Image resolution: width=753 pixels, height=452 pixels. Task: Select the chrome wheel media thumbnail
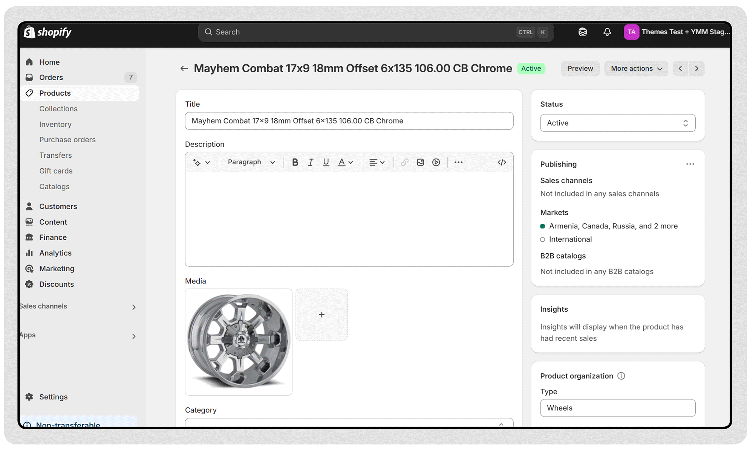coord(239,342)
